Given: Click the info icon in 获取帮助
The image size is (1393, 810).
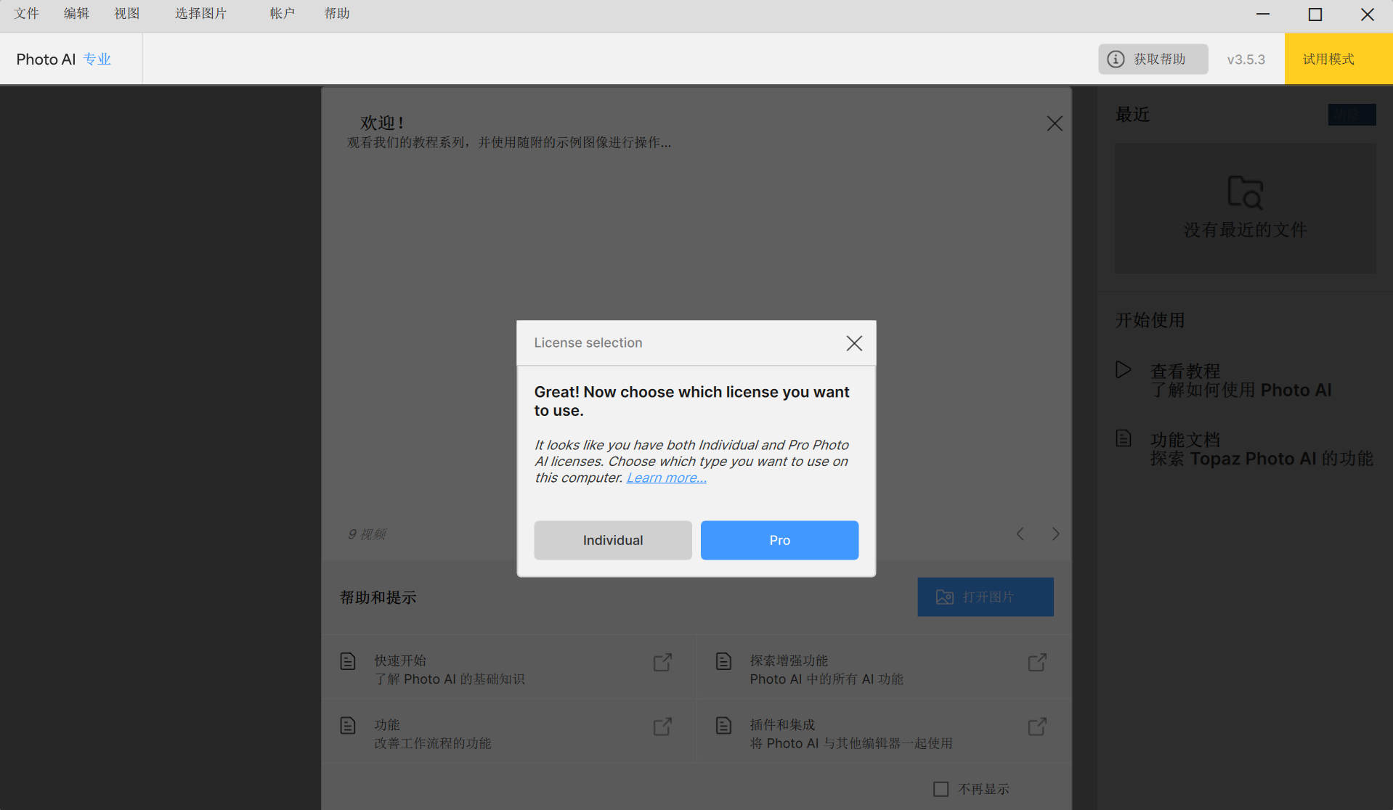Looking at the screenshot, I should (1116, 60).
